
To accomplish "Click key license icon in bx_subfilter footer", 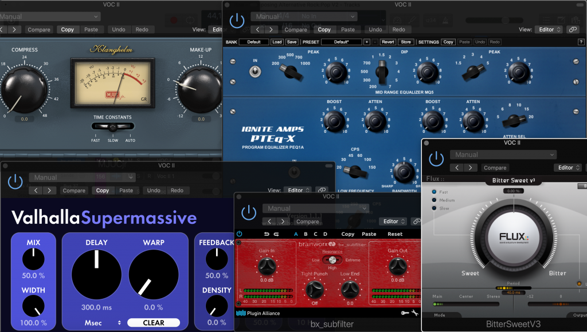I will pos(405,313).
